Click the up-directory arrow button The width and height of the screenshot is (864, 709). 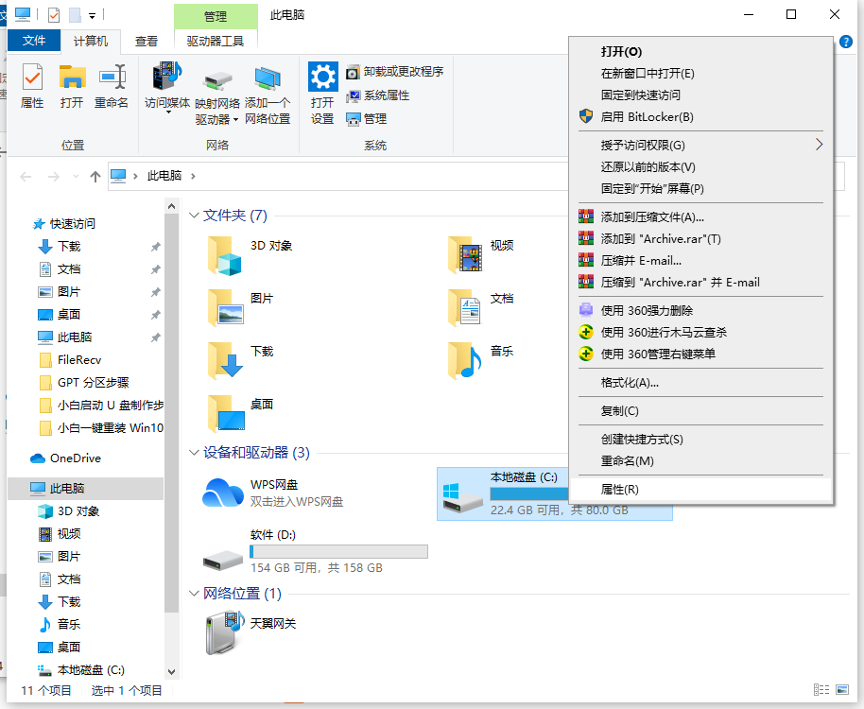[95, 177]
